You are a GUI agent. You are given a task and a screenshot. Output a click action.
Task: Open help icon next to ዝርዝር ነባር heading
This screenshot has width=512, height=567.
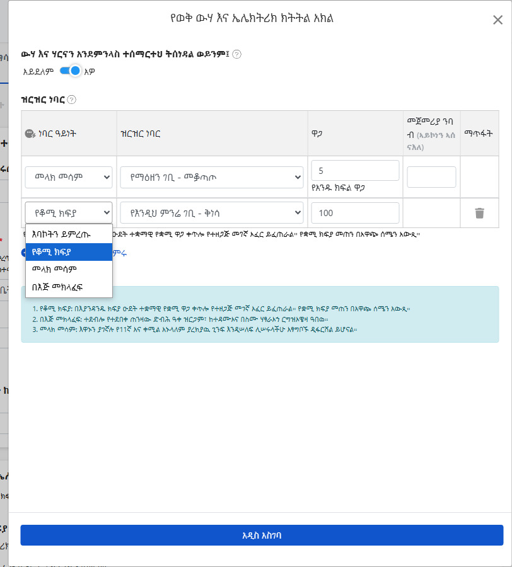click(72, 100)
